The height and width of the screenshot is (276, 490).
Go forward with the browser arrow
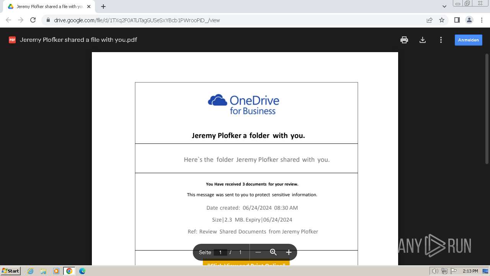[21, 20]
